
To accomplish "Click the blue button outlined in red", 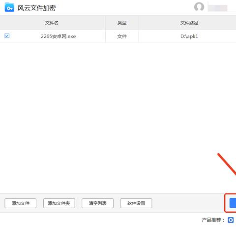I will [233, 203].
